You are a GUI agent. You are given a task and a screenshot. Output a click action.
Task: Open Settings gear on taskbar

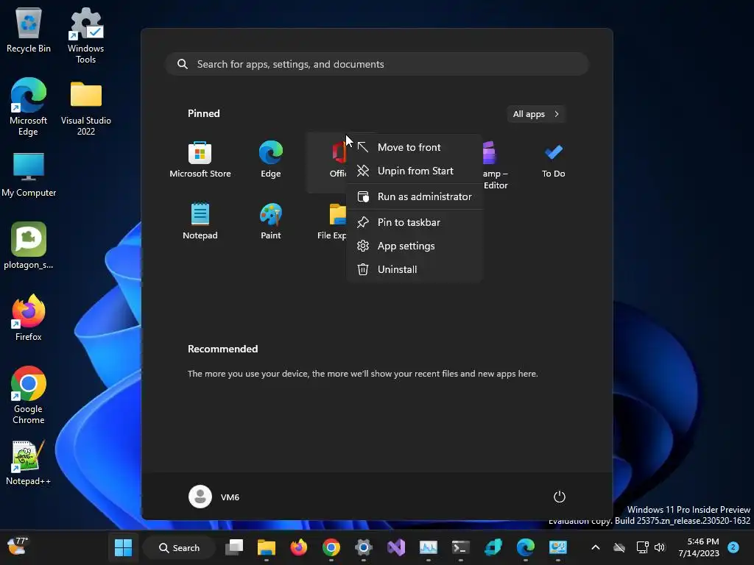coord(364,547)
